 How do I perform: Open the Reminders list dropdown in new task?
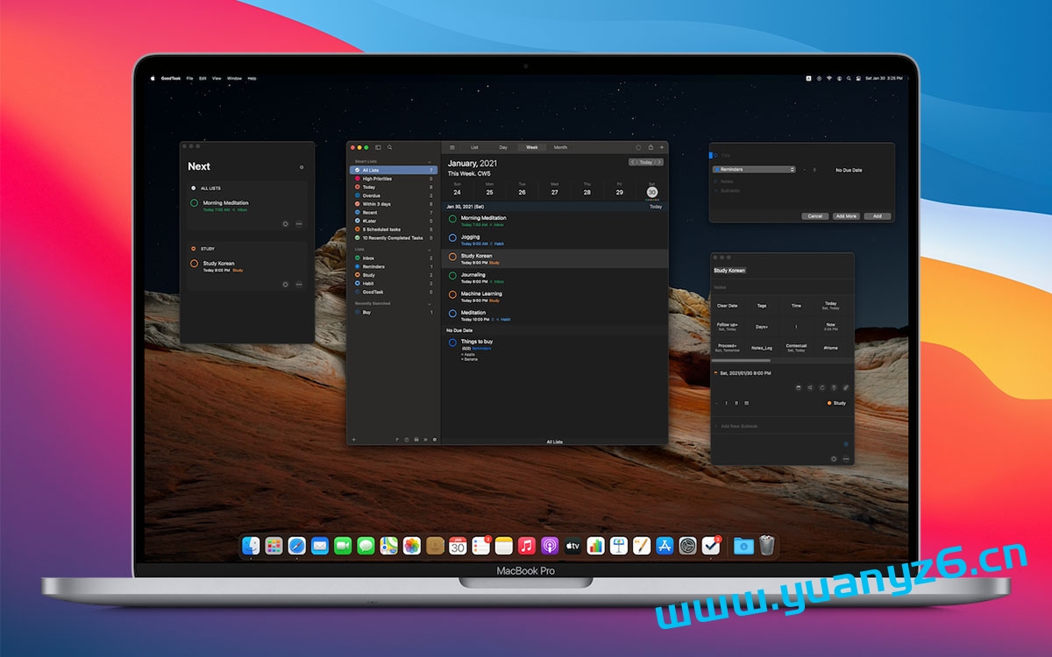pyautogui.click(x=754, y=169)
